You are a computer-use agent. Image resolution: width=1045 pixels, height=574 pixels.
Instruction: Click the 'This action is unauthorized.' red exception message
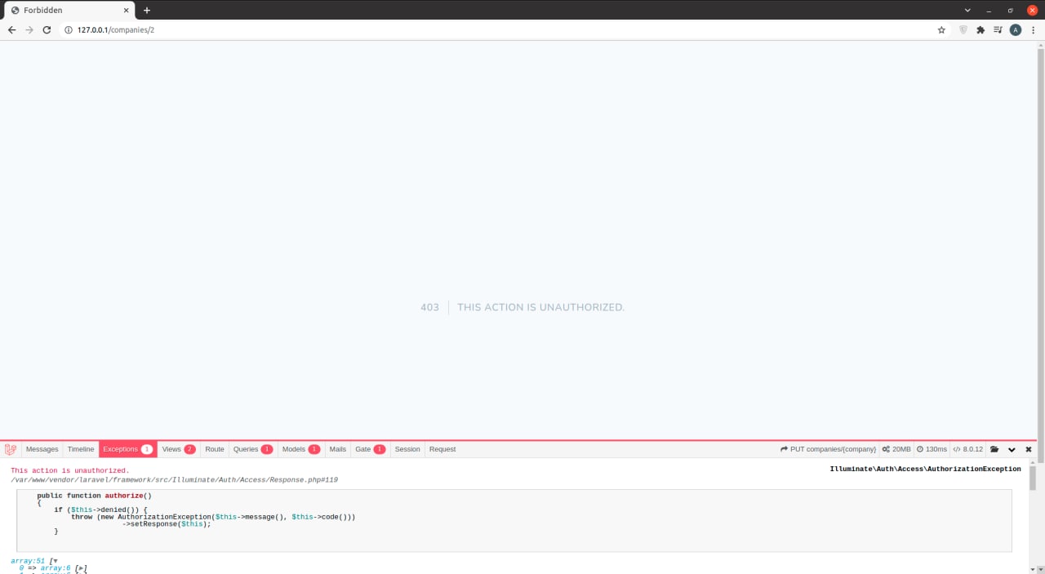pyautogui.click(x=69, y=470)
